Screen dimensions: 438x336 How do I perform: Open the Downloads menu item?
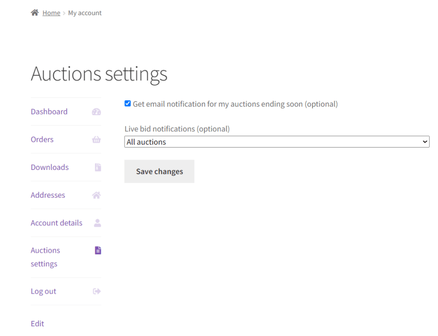[50, 167]
